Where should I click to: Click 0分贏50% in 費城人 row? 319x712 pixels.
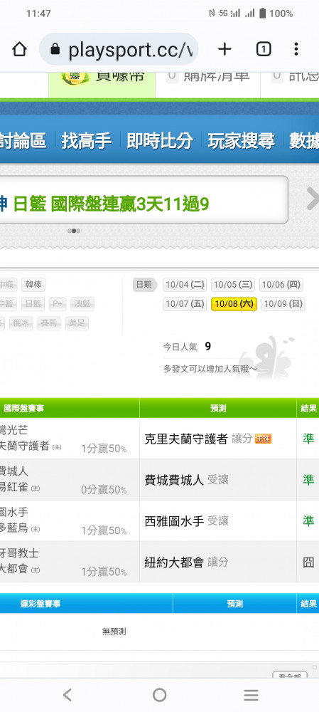104,490
